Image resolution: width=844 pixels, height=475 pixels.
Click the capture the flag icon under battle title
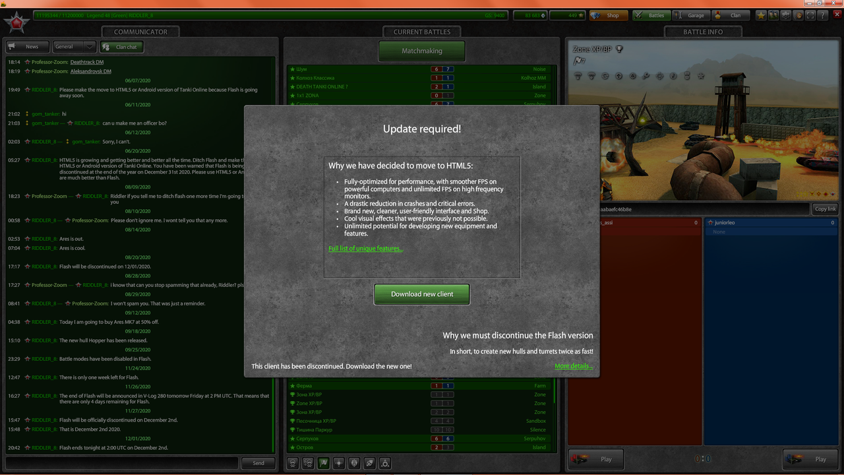[x=579, y=61]
